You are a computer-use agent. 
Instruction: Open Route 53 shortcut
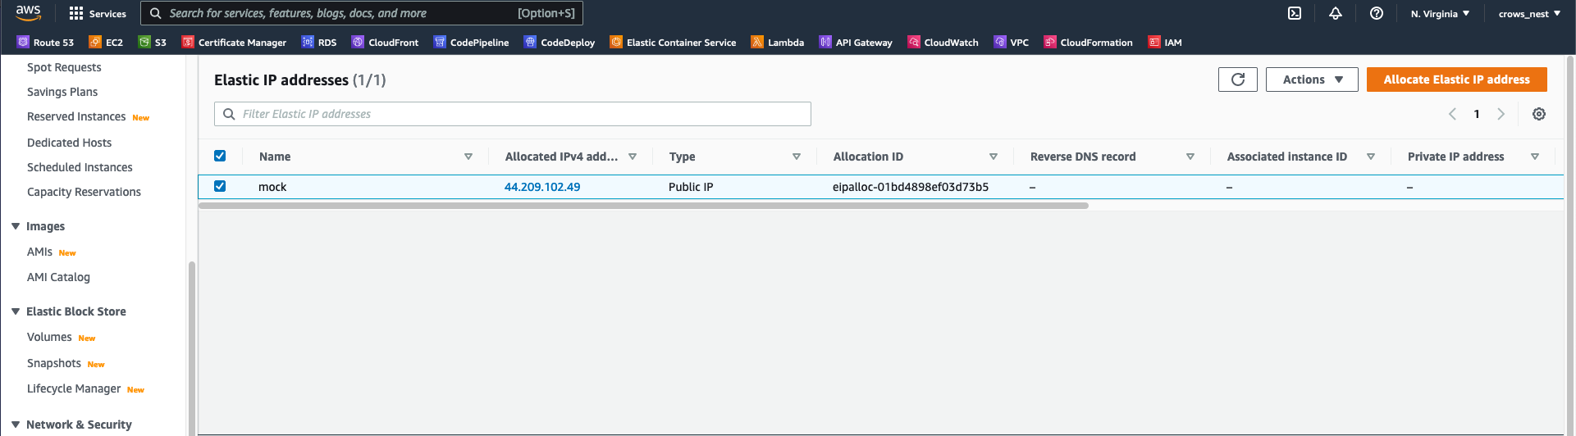point(45,42)
